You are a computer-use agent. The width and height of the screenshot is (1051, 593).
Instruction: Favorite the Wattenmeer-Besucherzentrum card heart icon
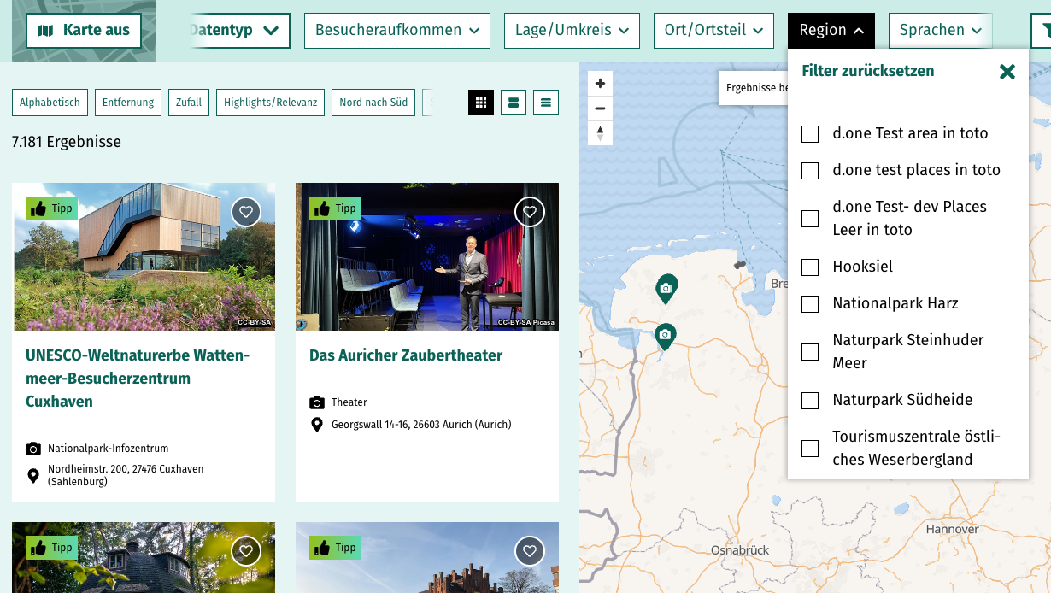pyautogui.click(x=246, y=212)
